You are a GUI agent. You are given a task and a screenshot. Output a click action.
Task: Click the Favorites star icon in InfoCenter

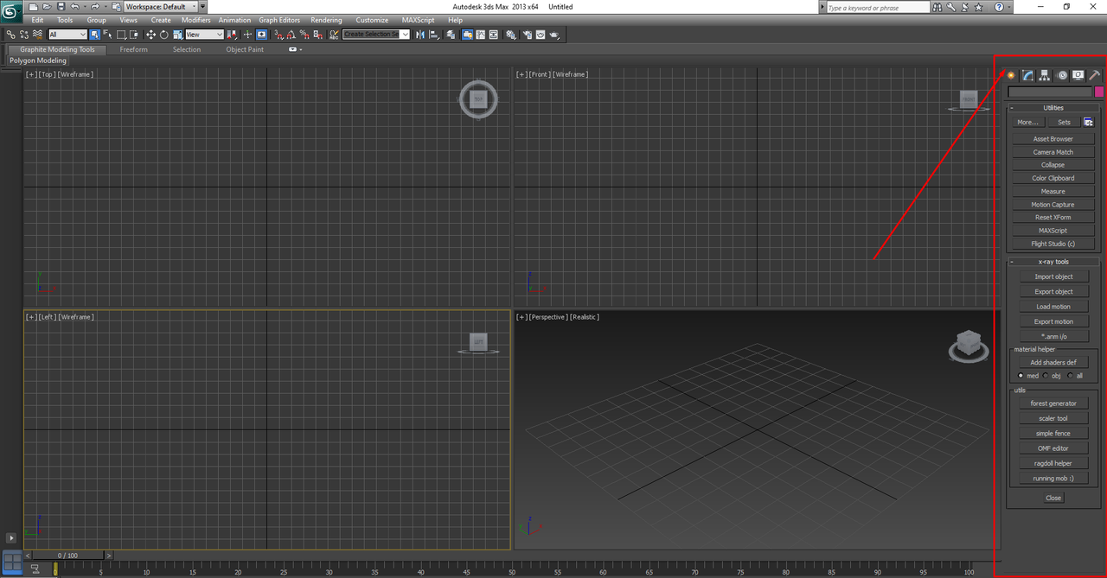(978, 7)
